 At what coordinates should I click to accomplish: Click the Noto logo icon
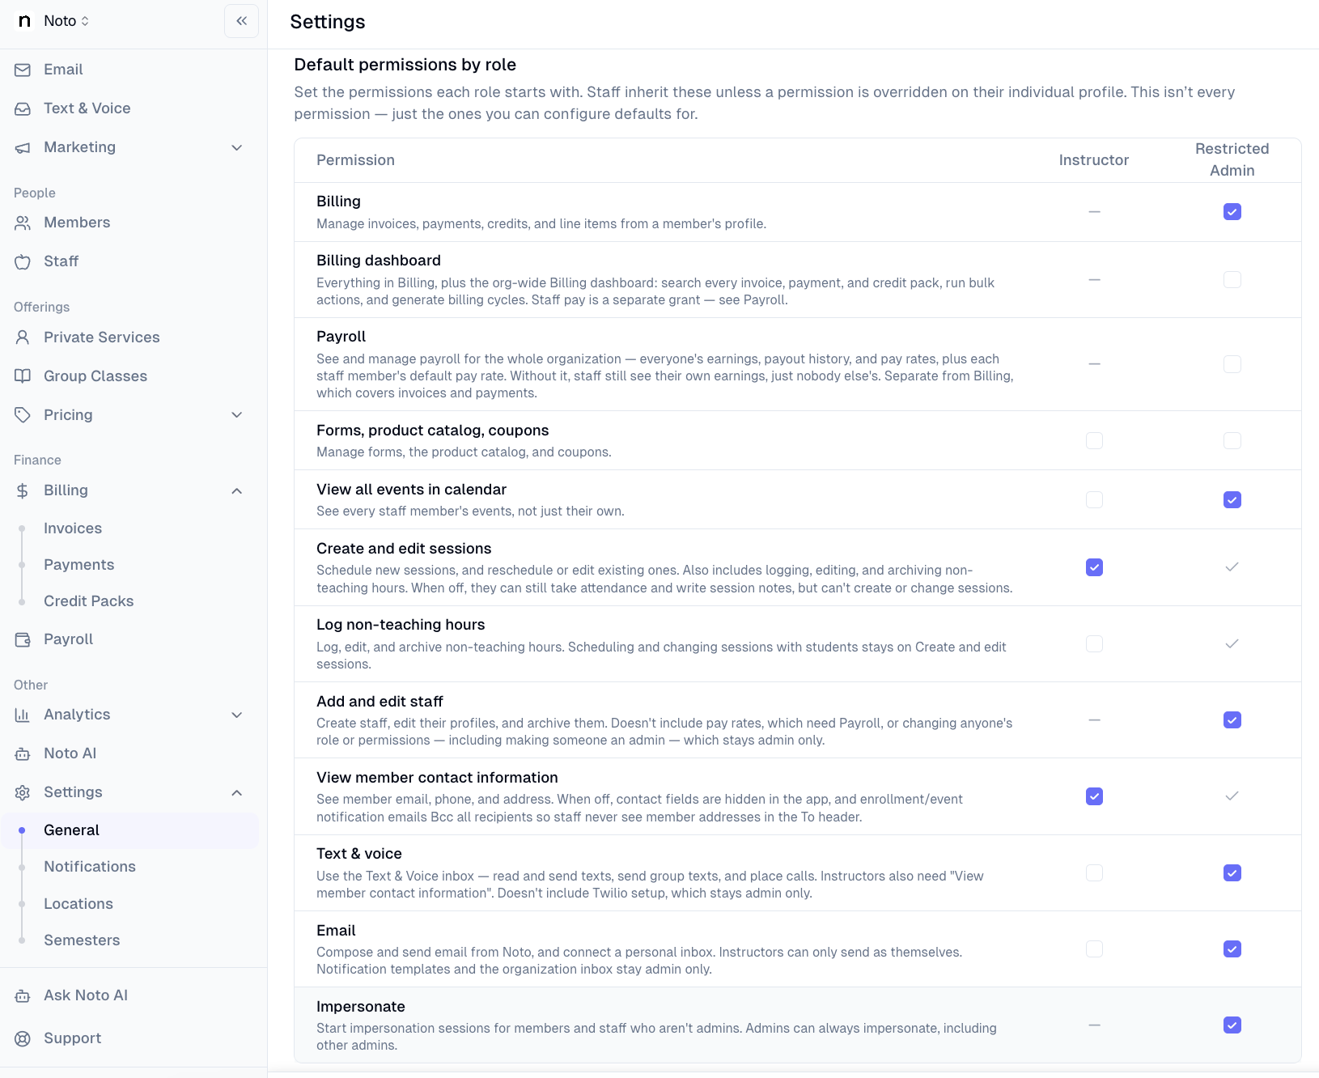point(25,21)
